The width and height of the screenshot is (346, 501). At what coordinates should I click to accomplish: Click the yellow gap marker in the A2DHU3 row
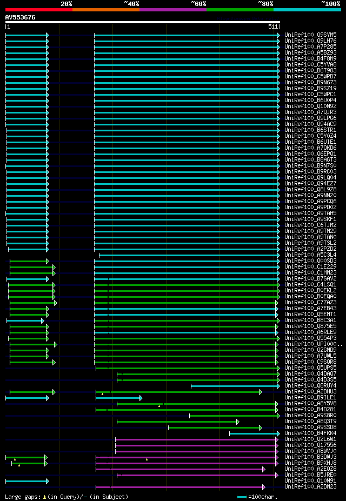(x=102, y=395)
